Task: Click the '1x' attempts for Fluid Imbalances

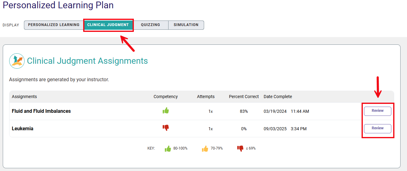Action: click(211, 112)
